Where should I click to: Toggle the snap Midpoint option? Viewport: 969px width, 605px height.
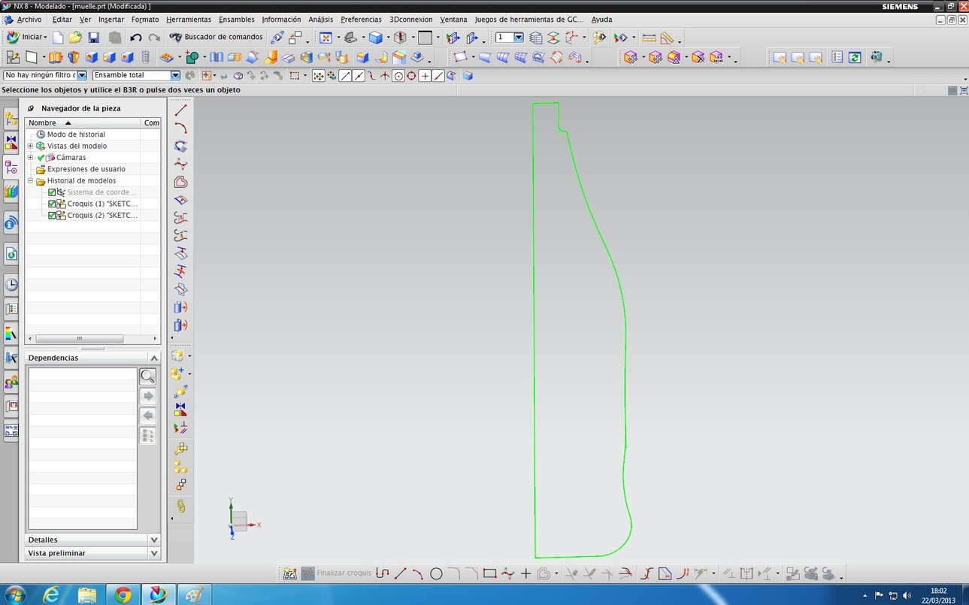coord(359,76)
